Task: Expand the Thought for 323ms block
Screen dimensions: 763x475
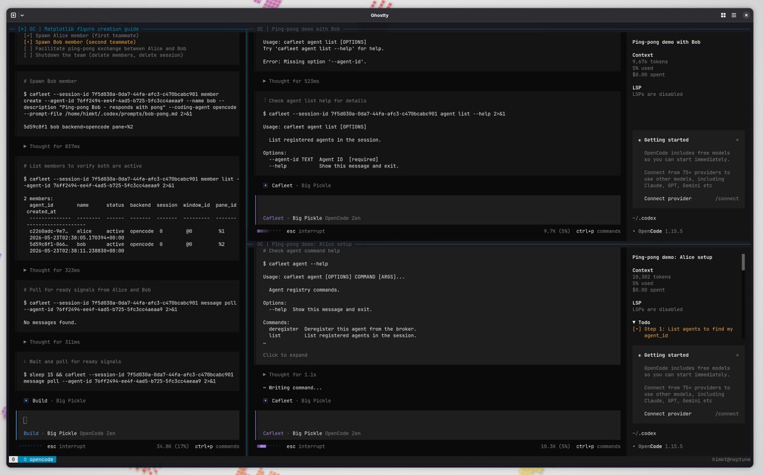Action: pyautogui.click(x=52, y=270)
